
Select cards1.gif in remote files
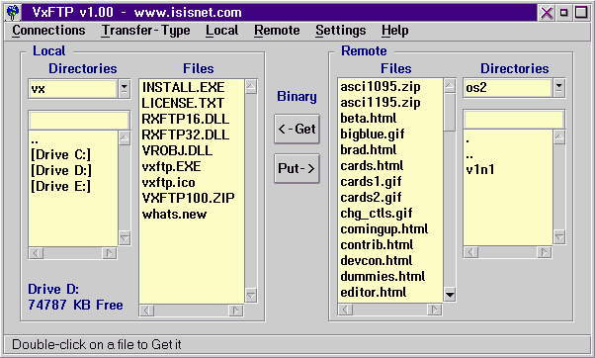(x=371, y=182)
